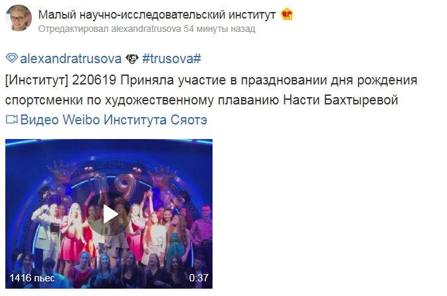Click the profile avatar with glasses
This screenshot has width=447, height=296.
point(19,18)
